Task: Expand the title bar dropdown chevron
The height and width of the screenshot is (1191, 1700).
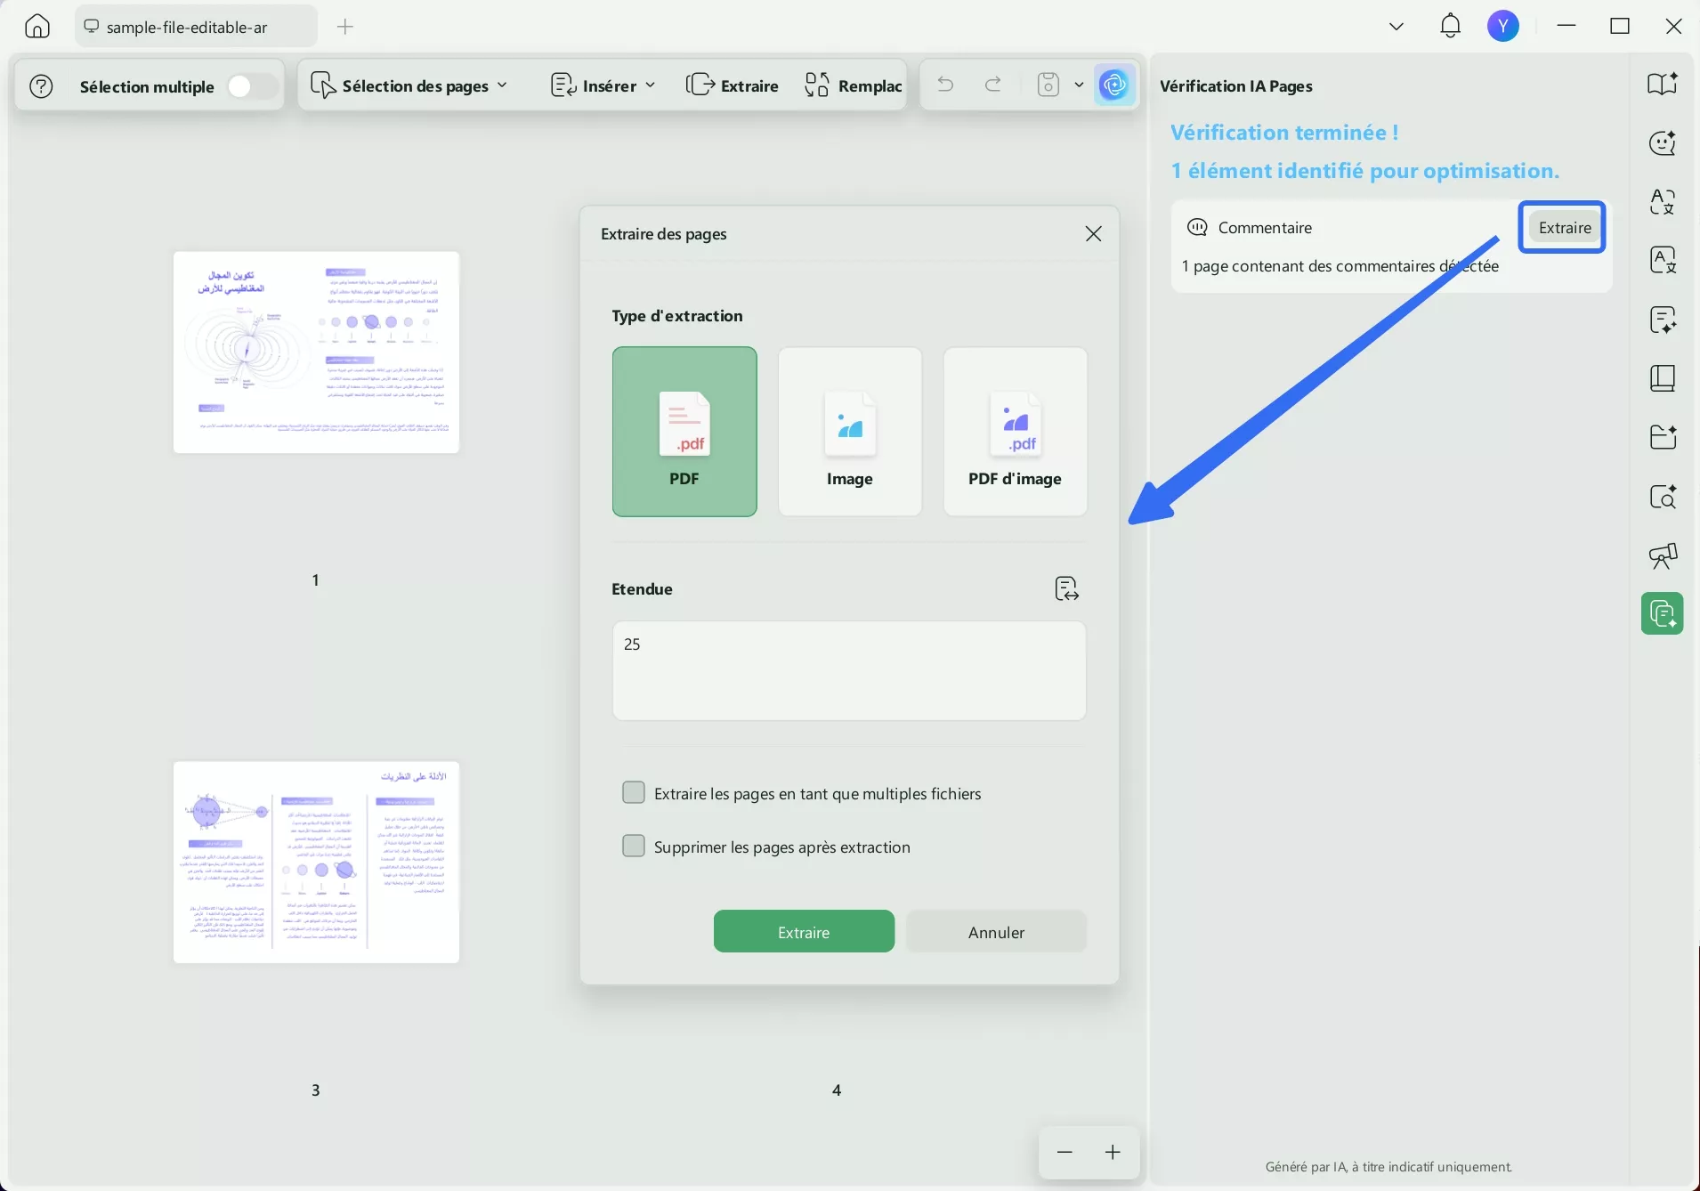Action: tap(1396, 27)
